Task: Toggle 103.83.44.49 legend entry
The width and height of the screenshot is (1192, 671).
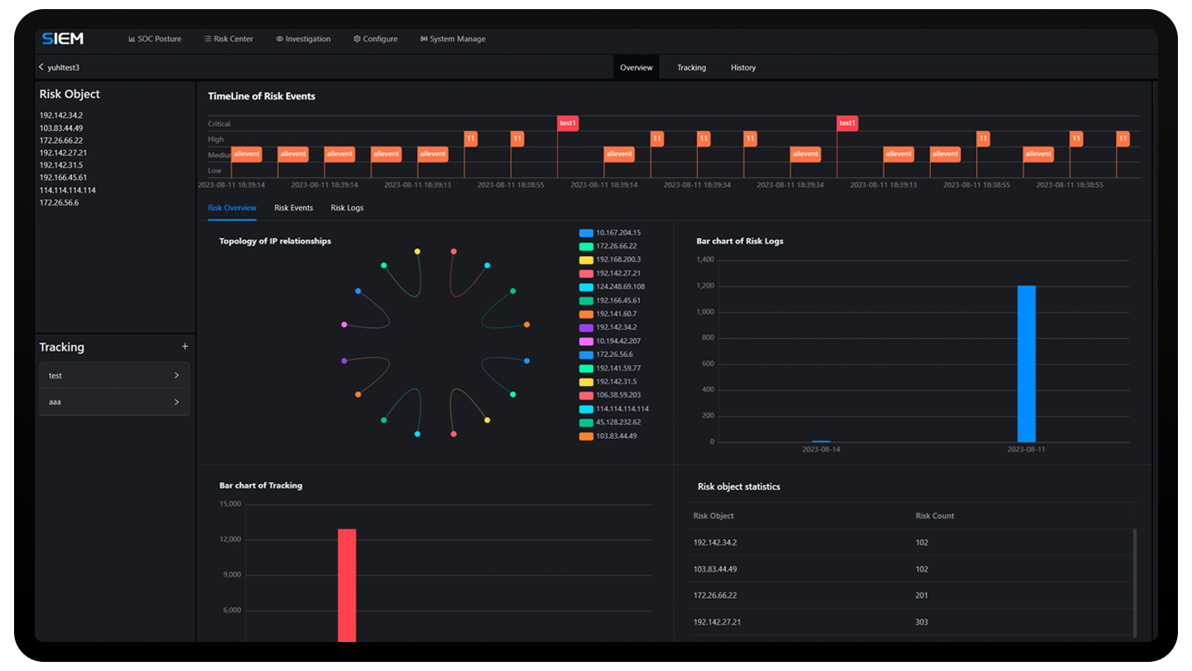Action: pyautogui.click(x=616, y=436)
